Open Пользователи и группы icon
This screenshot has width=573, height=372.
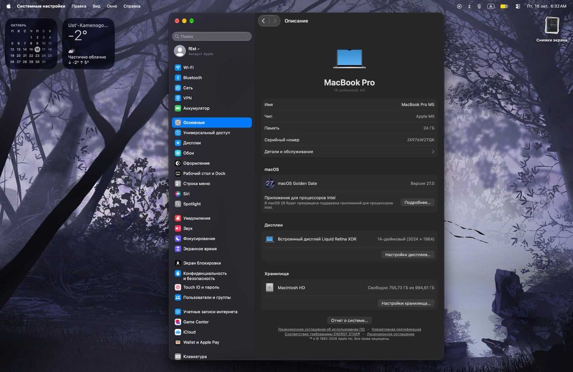pyautogui.click(x=178, y=298)
